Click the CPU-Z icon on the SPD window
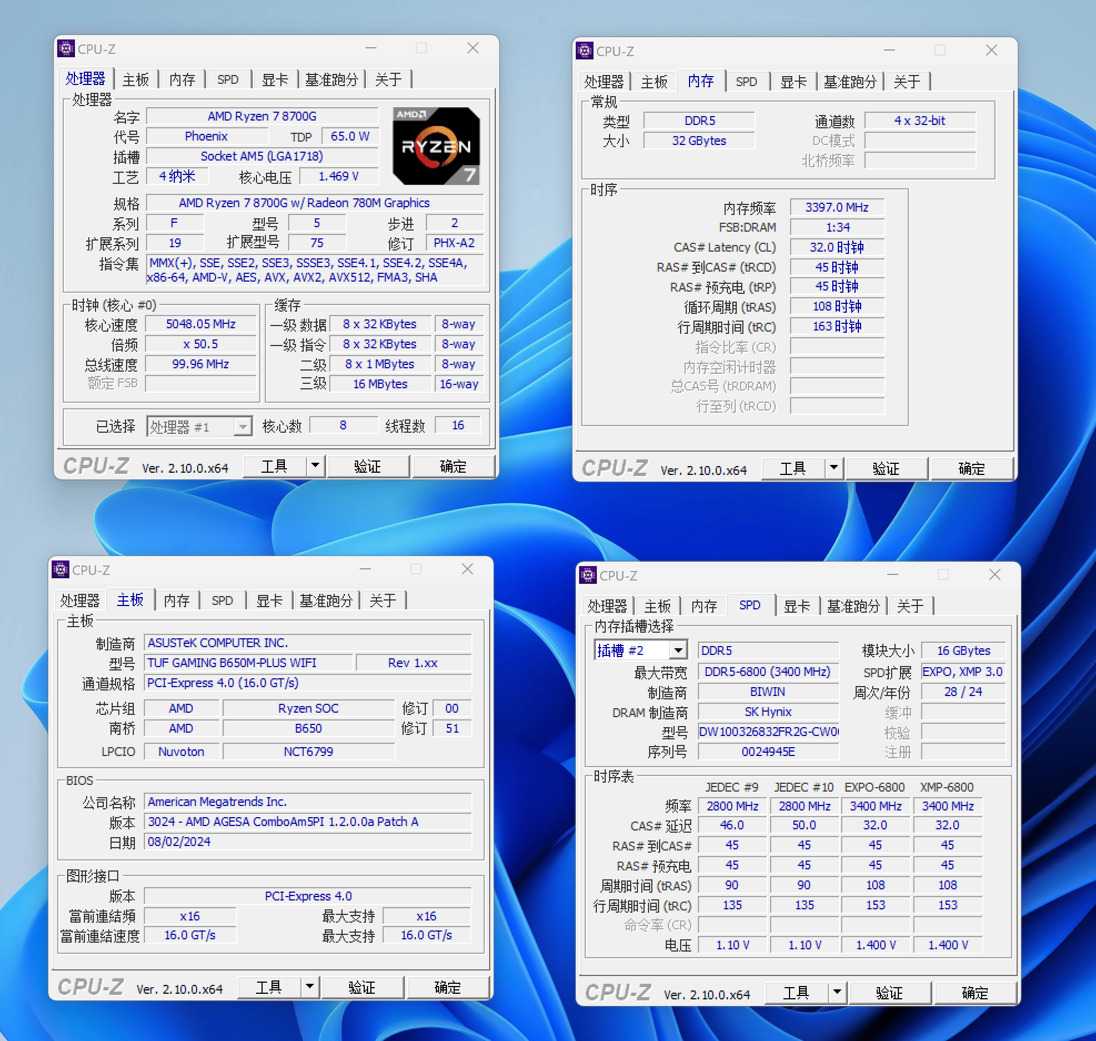 (589, 575)
